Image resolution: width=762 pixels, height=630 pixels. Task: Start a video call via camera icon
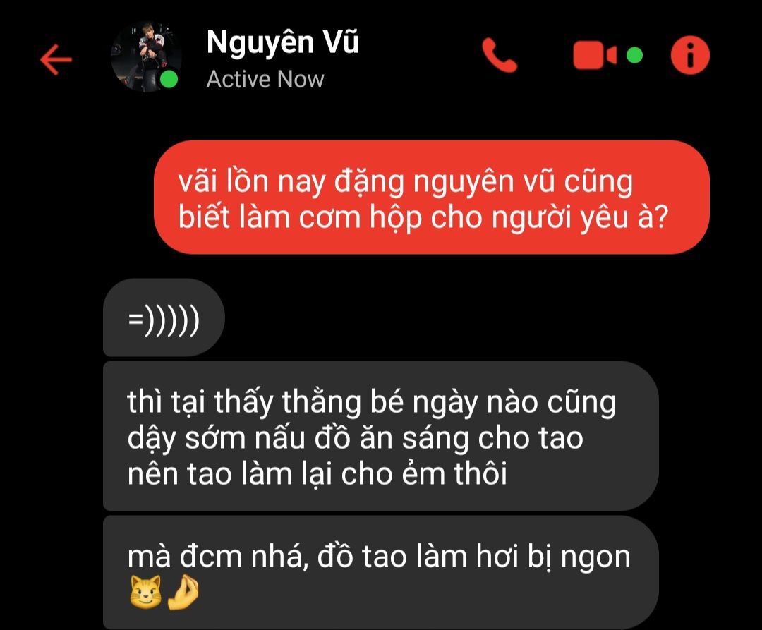pyautogui.click(x=595, y=55)
